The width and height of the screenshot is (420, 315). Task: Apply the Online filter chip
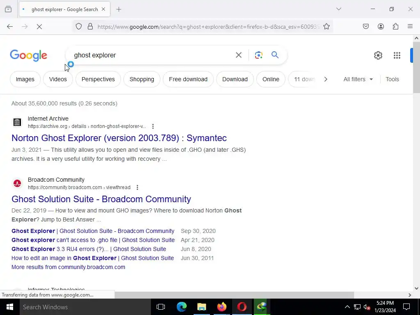pyautogui.click(x=271, y=79)
